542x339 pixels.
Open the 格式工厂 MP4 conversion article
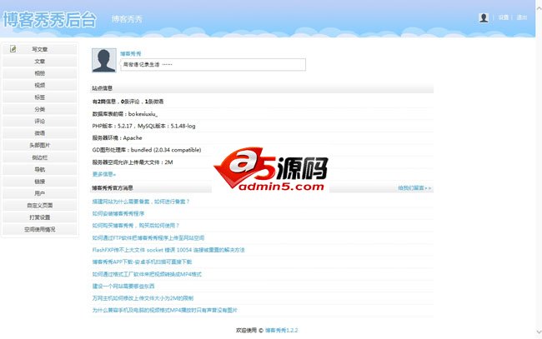coord(147,274)
